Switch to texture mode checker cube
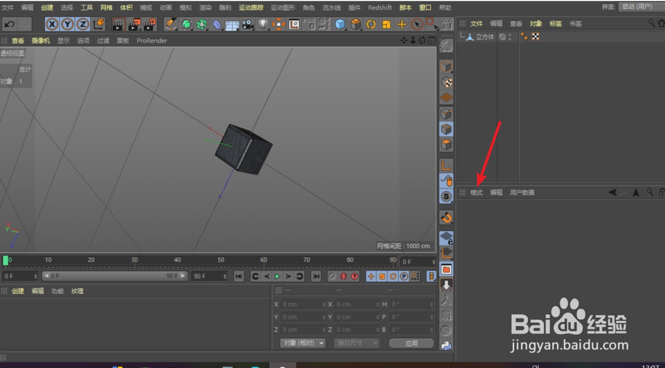This screenshot has height=368, width=665. coord(446,82)
